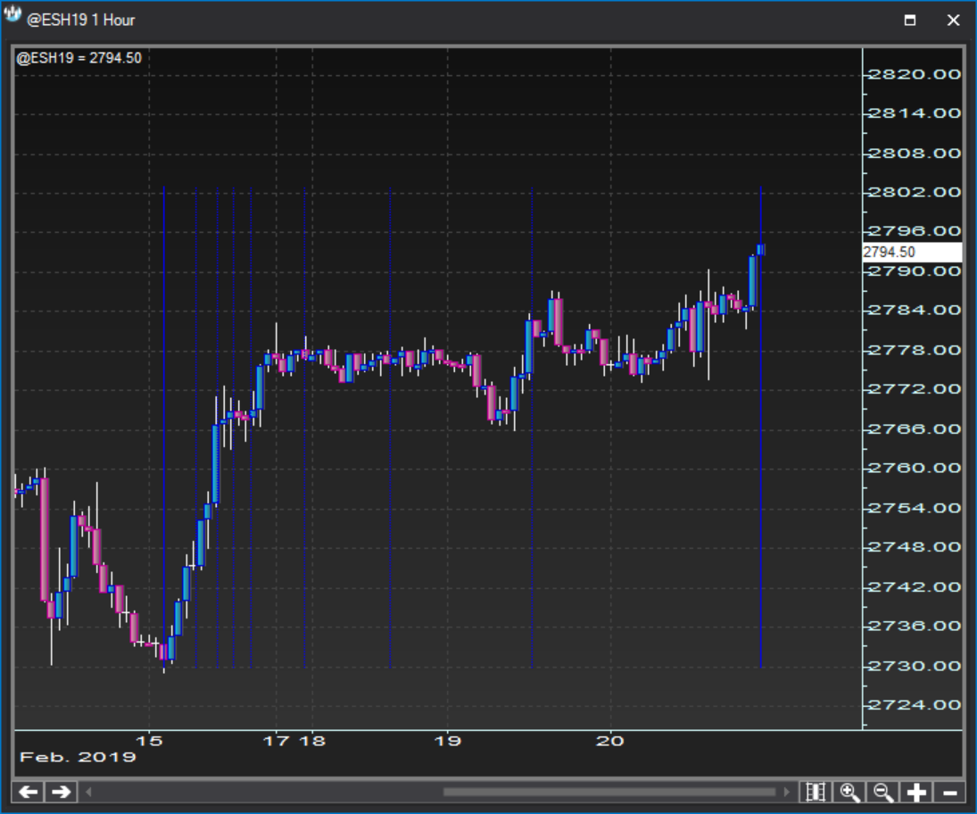Click the 2730.00 price axis label
Viewport: 977px width, 814px height.
coord(915,666)
